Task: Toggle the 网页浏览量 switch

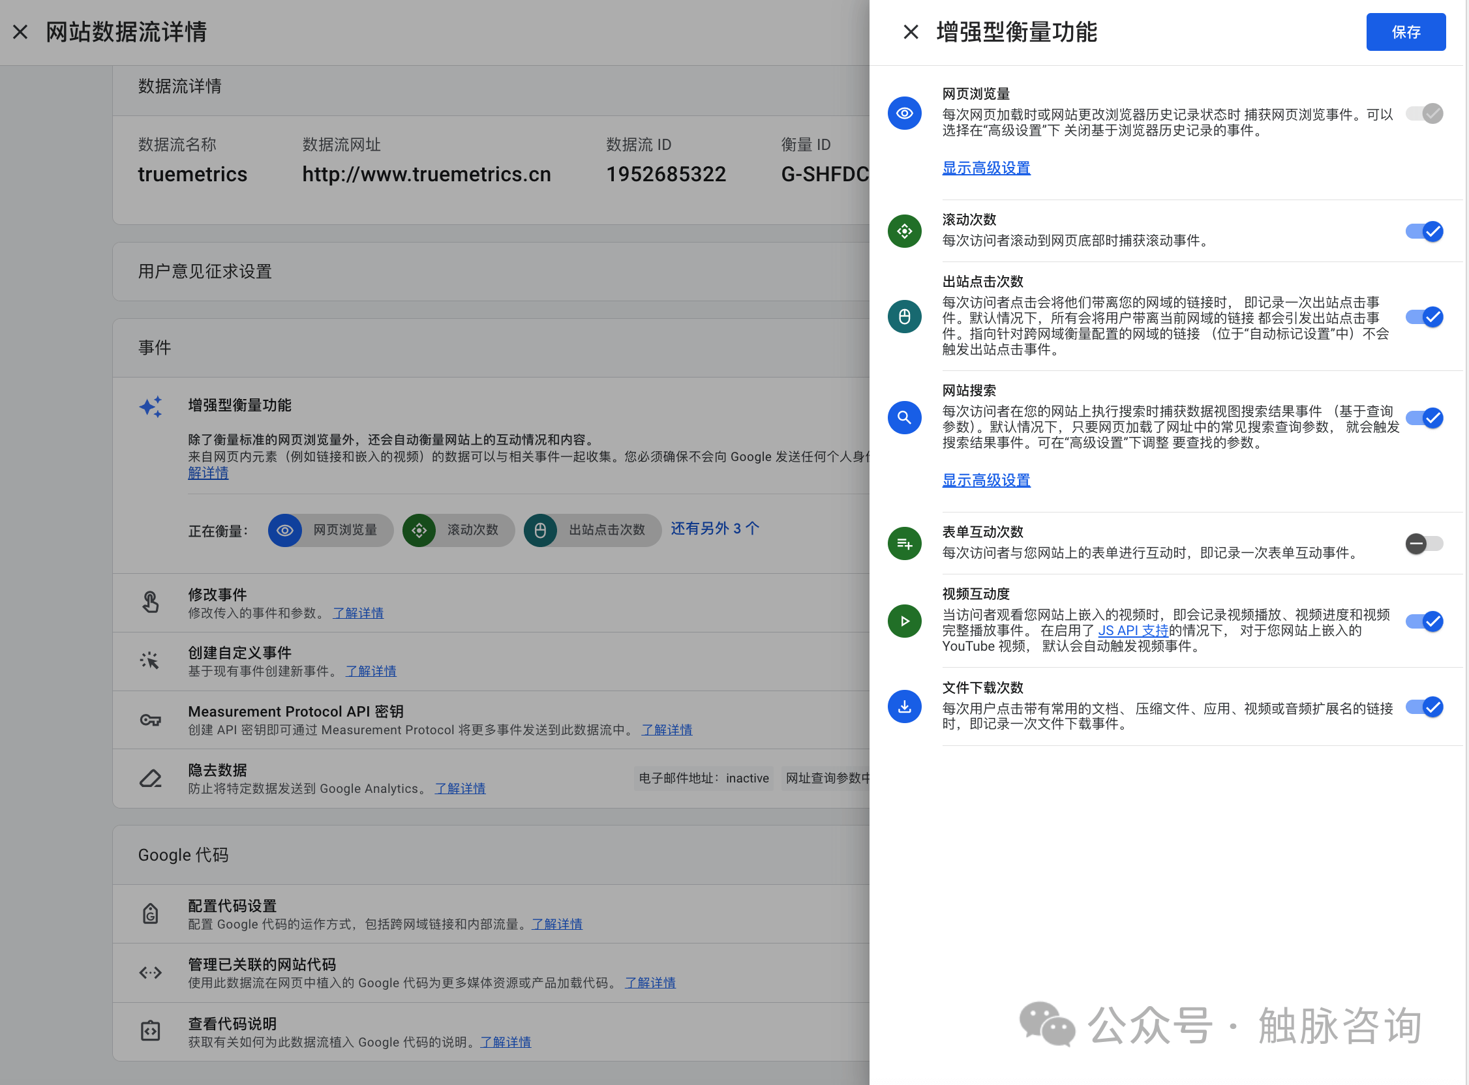Action: coord(1424,113)
